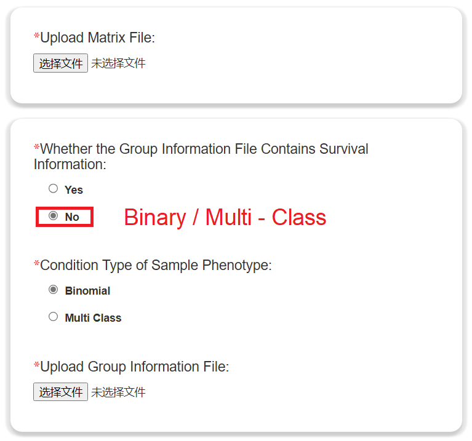This screenshot has height=441, width=472.
Task: Click the 'Multi Class' option label text
Action: click(93, 318)
